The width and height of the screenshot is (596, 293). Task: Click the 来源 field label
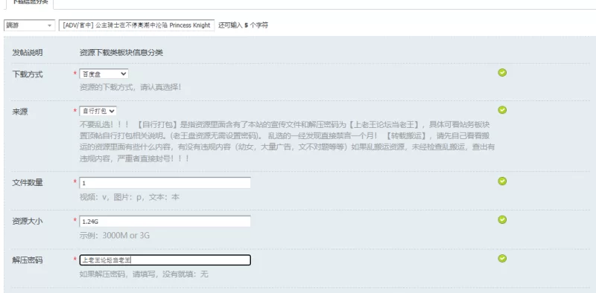[x=20, y=112]
